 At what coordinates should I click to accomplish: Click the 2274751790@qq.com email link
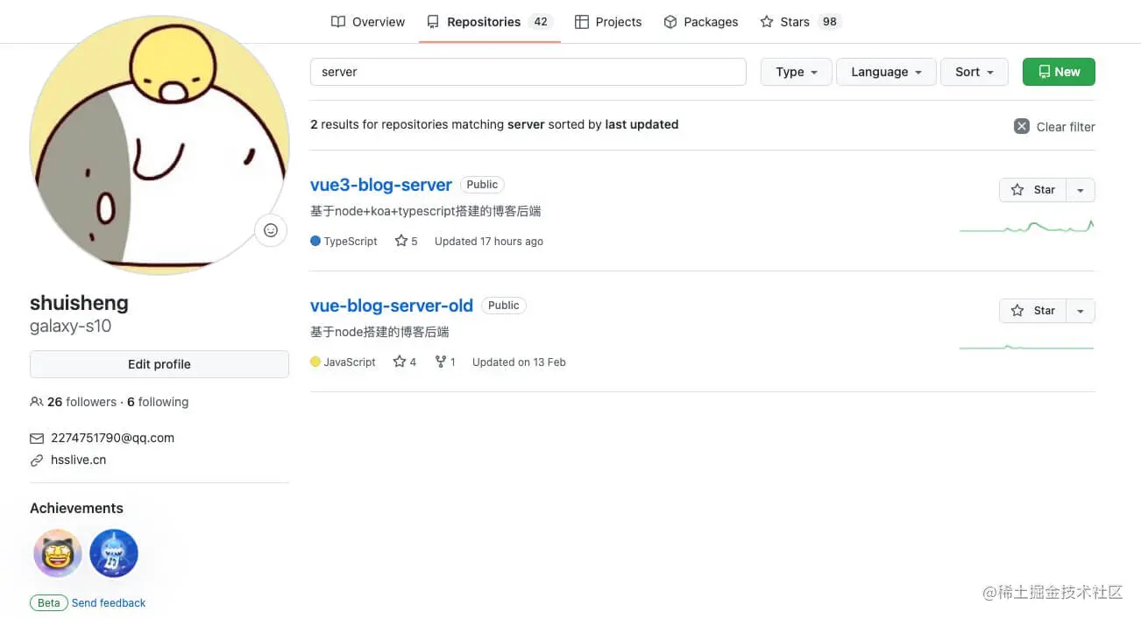tap(112, 438)
